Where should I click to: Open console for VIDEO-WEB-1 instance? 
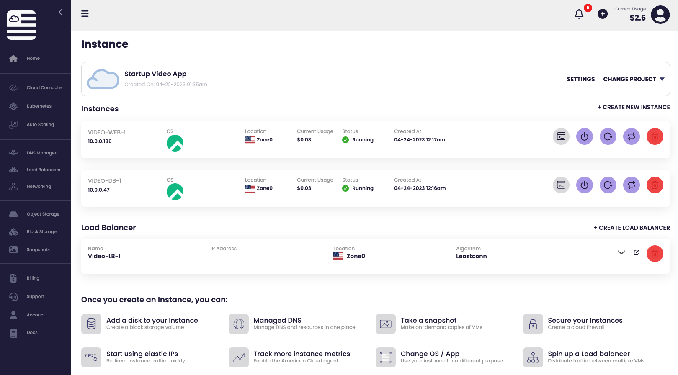561,136
